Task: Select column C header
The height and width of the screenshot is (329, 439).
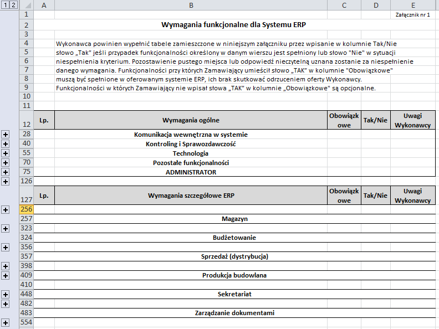Action: point(344,5)
